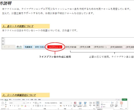Open Sort and Filter in the ribbon

click(x=112, y=104)
